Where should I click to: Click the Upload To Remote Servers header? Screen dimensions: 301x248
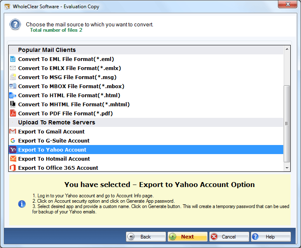point(146,122)
